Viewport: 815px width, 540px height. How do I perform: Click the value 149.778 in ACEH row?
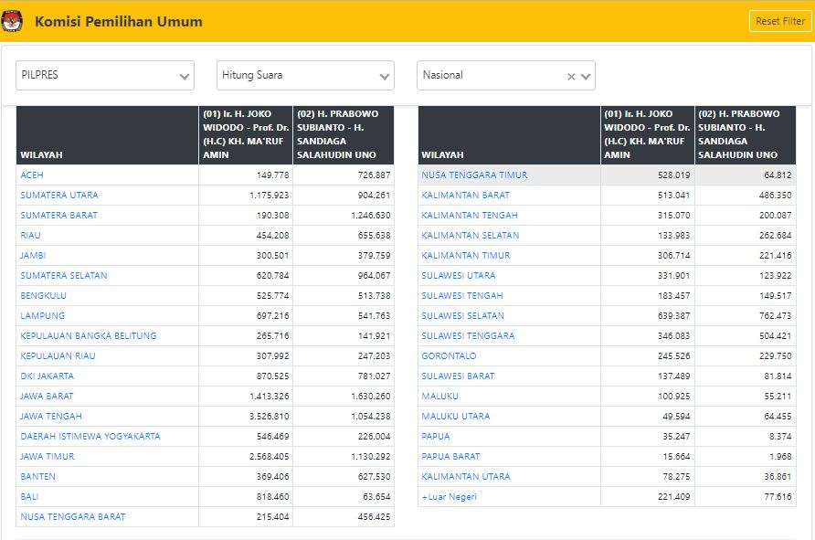click(x=272, y=175)
